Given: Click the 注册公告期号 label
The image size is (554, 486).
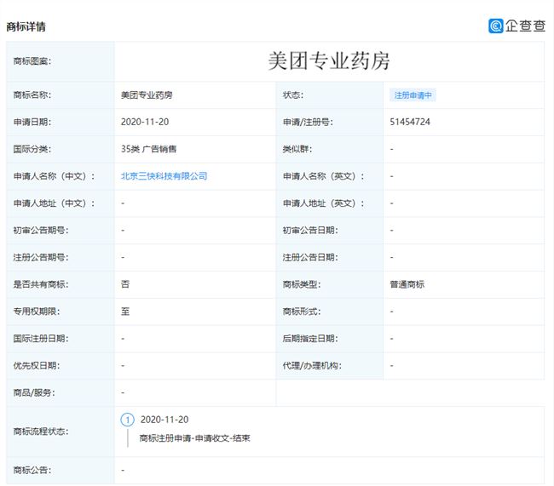Looking at the screenshot, I should coord(41,257).
